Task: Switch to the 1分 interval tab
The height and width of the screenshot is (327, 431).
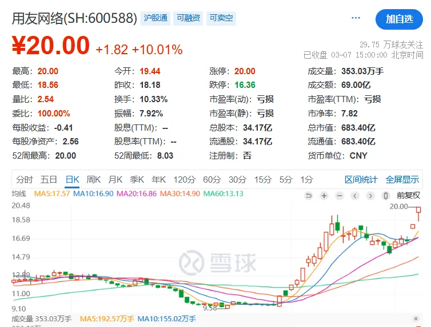Action: (307, 180)
